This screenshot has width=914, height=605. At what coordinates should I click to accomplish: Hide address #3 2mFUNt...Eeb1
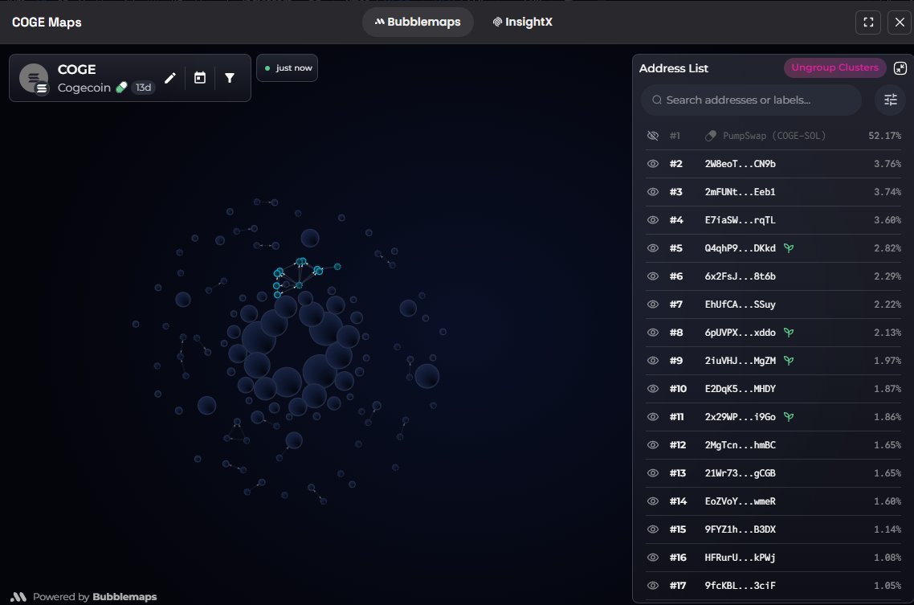pyautogui.click(x=653, y=192)
